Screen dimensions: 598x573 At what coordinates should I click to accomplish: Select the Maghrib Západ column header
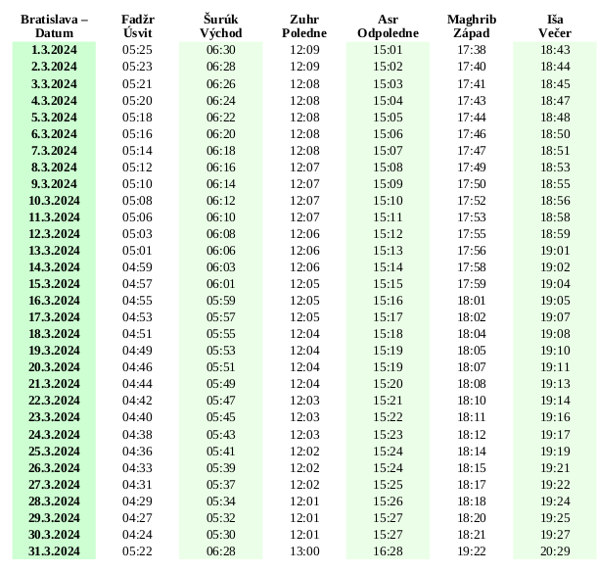point(472,26)
